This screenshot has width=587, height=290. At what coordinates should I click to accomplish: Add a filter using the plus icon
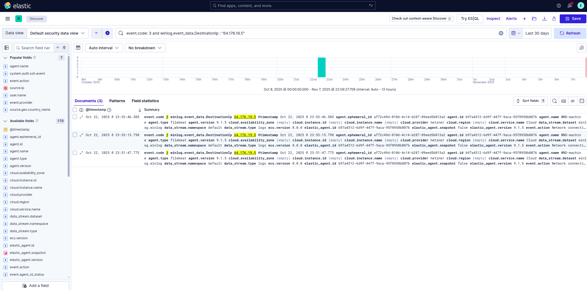pos(108,33)
